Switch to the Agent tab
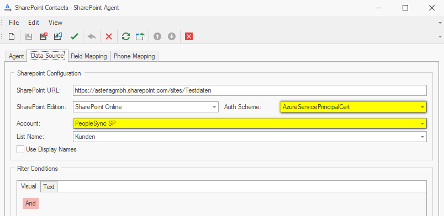444x216 pixels. click(16, 56)
